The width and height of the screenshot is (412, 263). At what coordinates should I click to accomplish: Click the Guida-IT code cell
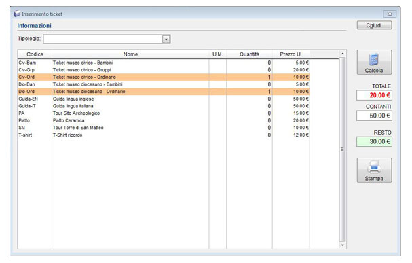pyautogui.click(x=35, y=106)
